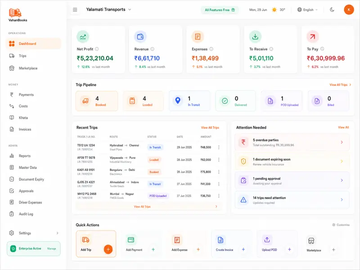Click the orange plus on Add Trip
This screenshot has width=360, height=270.
coord(108,249)
